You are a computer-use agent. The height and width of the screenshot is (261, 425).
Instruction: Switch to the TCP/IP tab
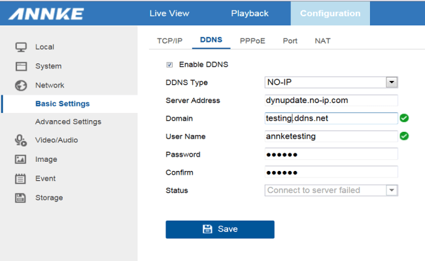(x=169, y=40)
